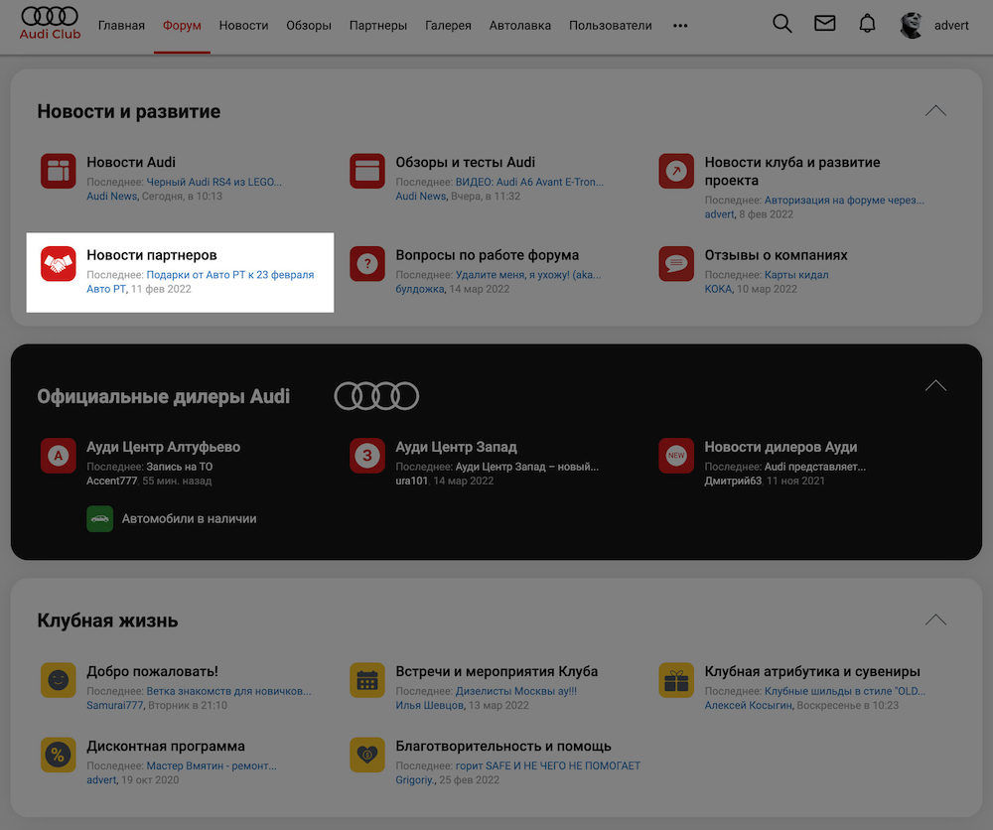Open the Samurai777 user profile link
Screen dimensions: 993x830
coord(115,705)
